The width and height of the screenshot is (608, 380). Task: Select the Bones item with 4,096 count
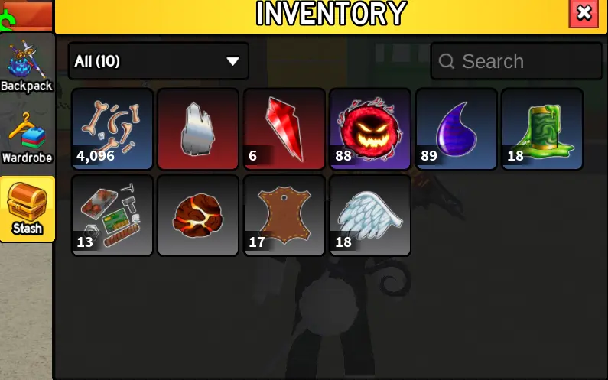(x=112, y=128)
